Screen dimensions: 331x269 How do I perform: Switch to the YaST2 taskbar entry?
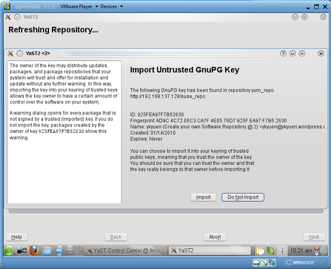pos(210,251)
